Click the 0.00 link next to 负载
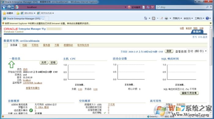The image size is (214, 119). [80, 89]
